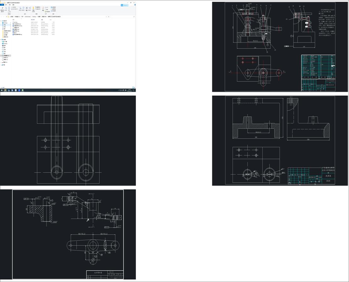The height and width of the screenshot is (282, 349).
Task: Open the notification center icon
Action: click(x=134, y=90)
